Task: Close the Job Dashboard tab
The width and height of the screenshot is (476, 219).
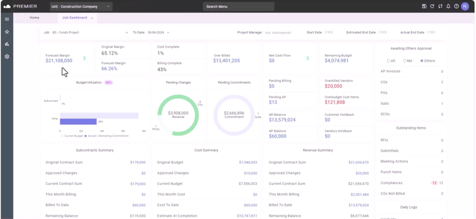Action: pyautogui.click(x=92, y=18)
